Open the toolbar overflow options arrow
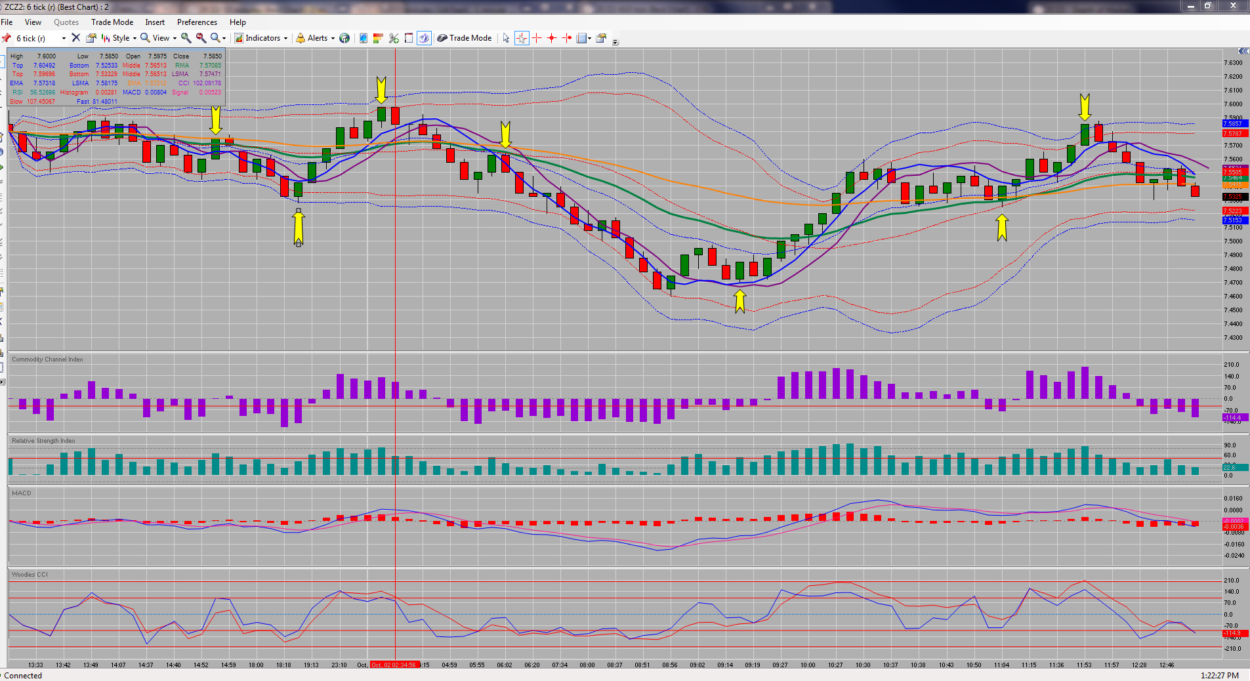Viewport: 1250px width, 681px height. 615,42
